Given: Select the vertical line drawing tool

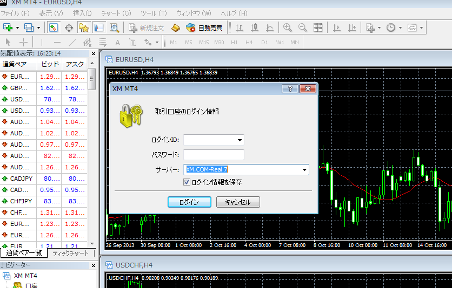Looking at the screenshot, I should [x=42, y=42].
